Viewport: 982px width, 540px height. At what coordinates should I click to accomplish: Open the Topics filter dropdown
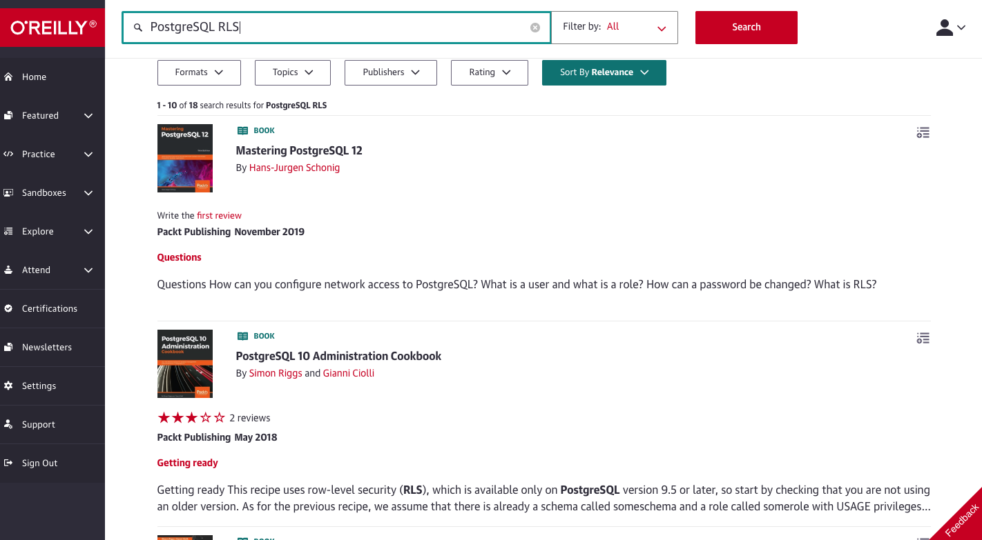293,72
